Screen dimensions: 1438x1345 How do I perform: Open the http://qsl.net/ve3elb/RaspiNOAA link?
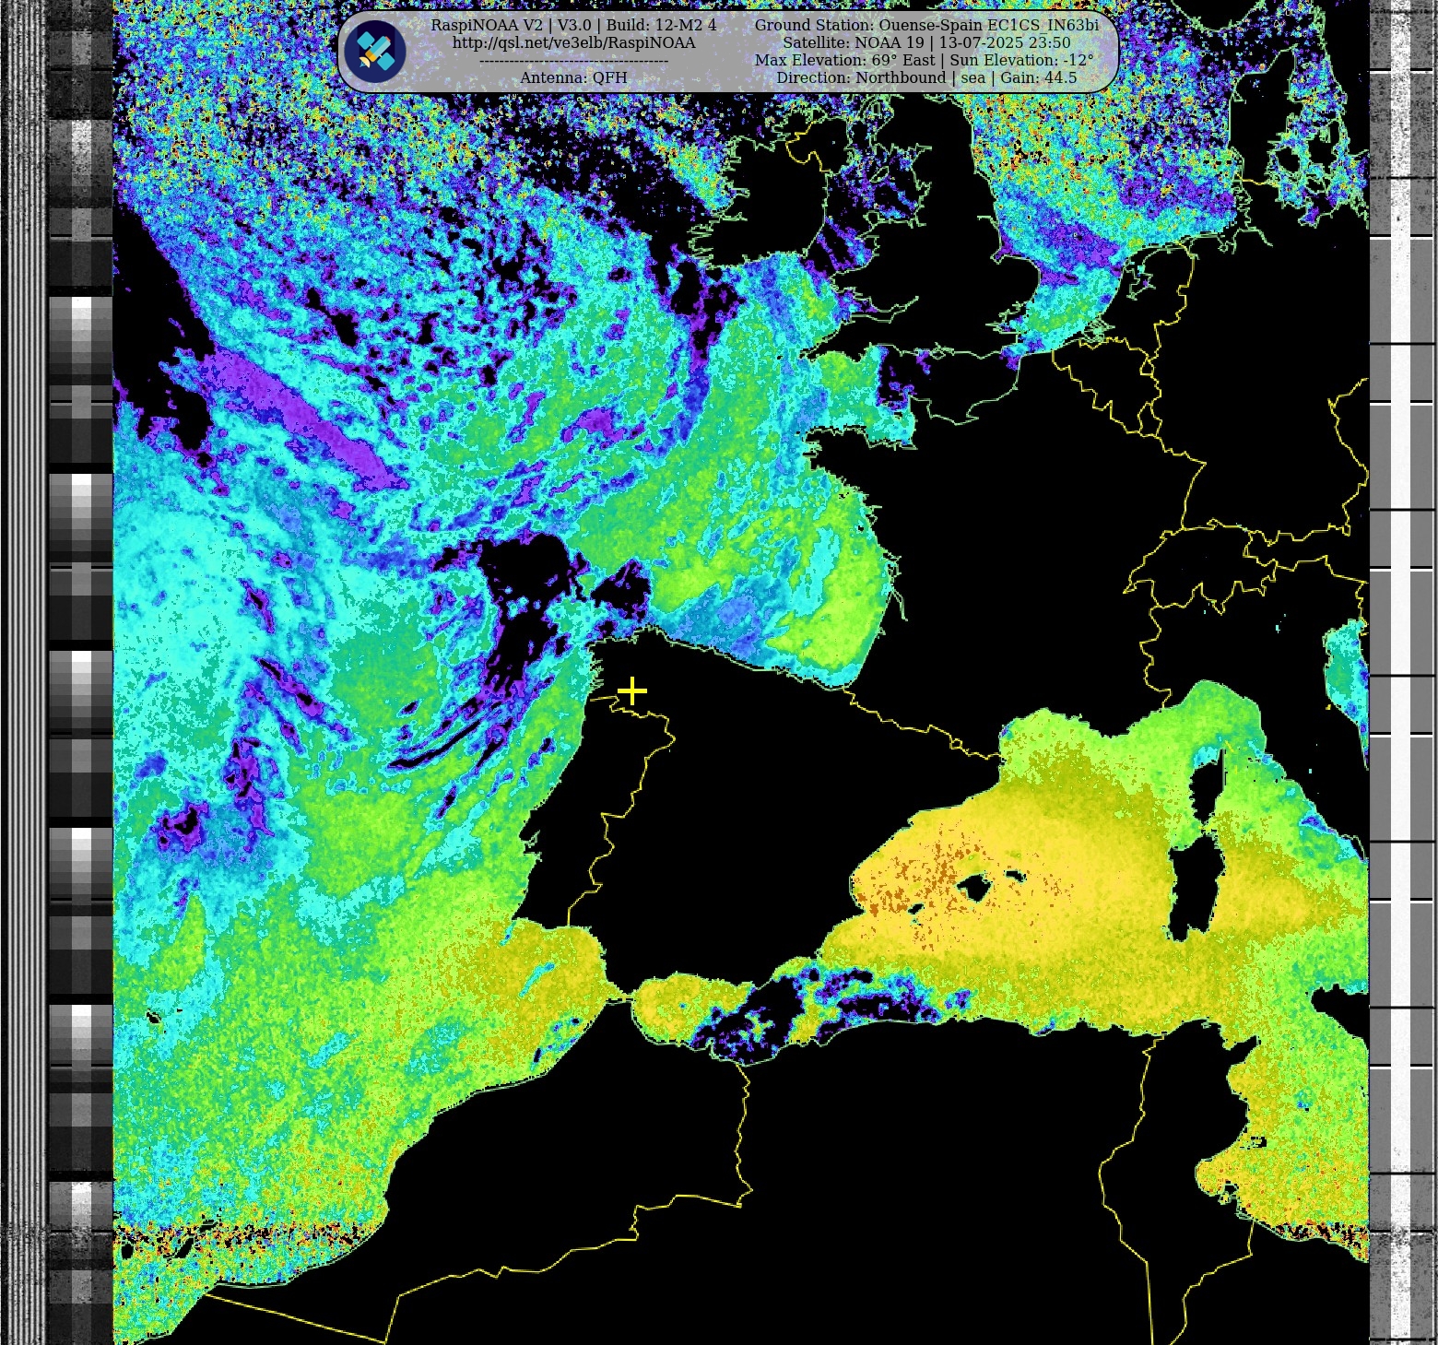(573, 42)
